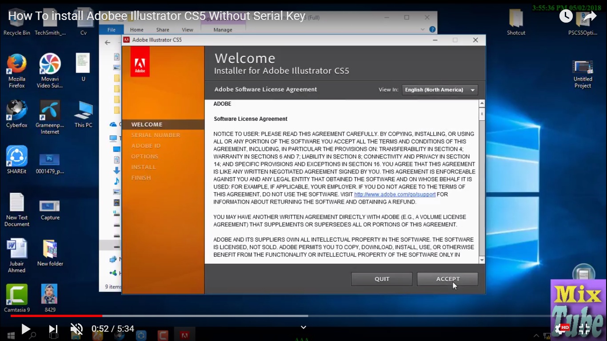607x341 pixels.
Task: Click the Explorer help question mark icon
Action: (432, 29)
